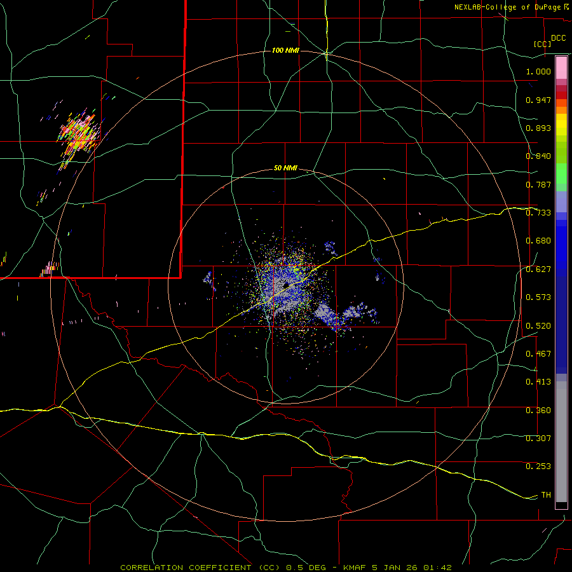The width and height of the screenshot is (572, 572).
Task: Select the 0.733 scale value
Action: click(x=538, y=213)
